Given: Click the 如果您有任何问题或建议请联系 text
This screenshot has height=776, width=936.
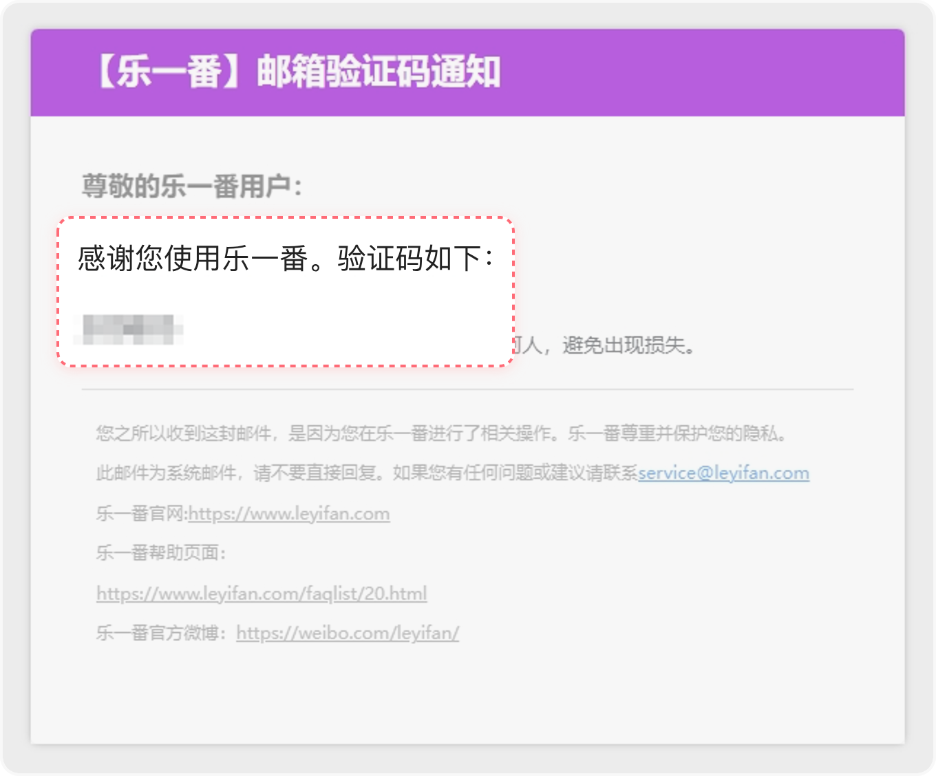Looking at the screenshot, I should pos(515,473).
